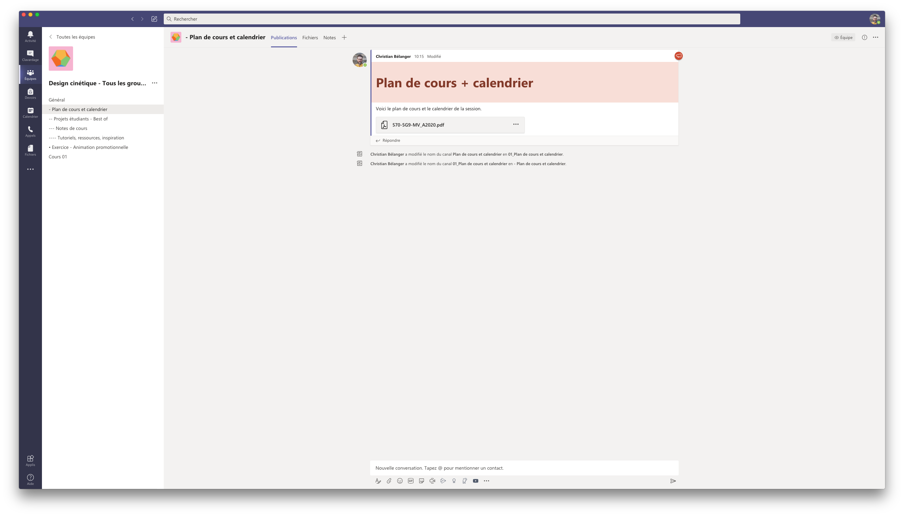Screen dimensions: 904x516
Task: Start a Rencontrer maintenant video call
Action: click(x=432, y=481)
